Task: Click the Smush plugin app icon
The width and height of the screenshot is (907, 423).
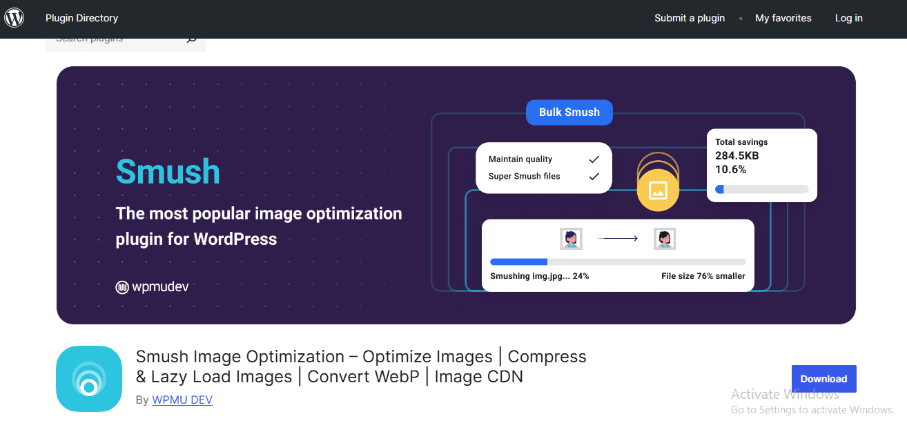Action: [x=88, y=378]
